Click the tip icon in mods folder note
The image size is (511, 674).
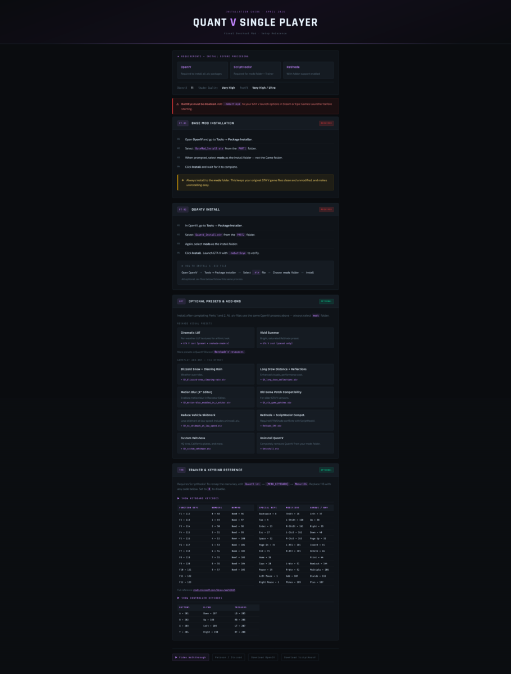point(182,180)
